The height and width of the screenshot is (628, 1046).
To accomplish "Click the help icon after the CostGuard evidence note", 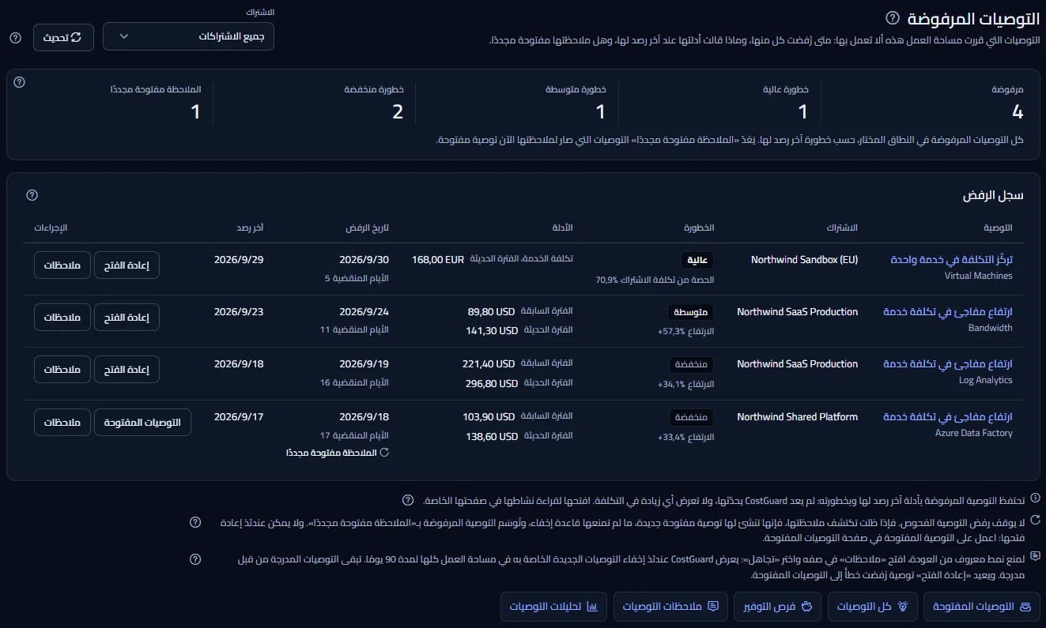I will (408, 500).
